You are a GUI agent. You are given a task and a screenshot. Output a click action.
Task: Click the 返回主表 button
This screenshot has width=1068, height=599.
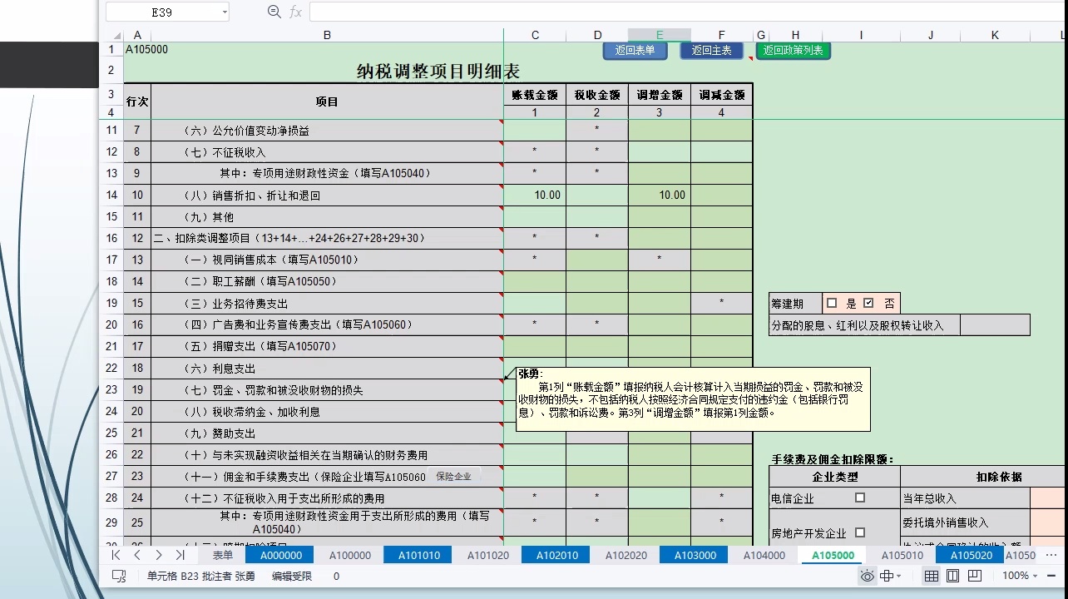click(x=711, y=51)
